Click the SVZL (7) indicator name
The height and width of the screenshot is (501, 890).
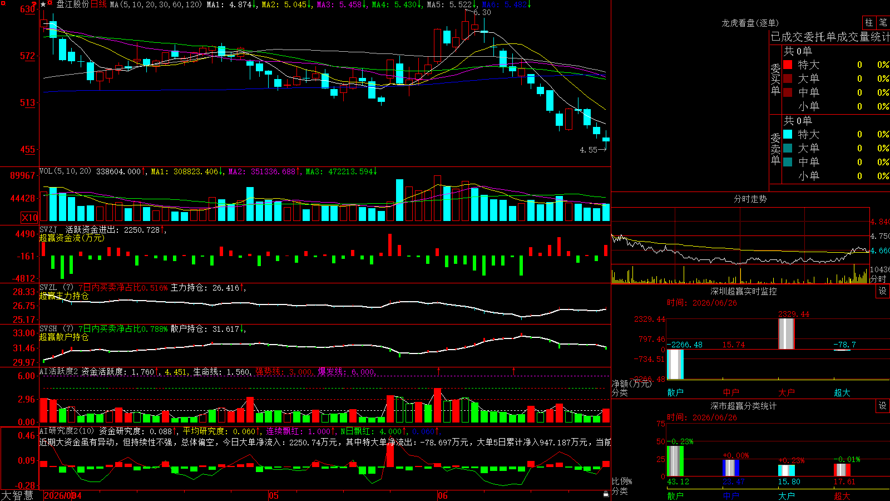[x=56, y=288]
